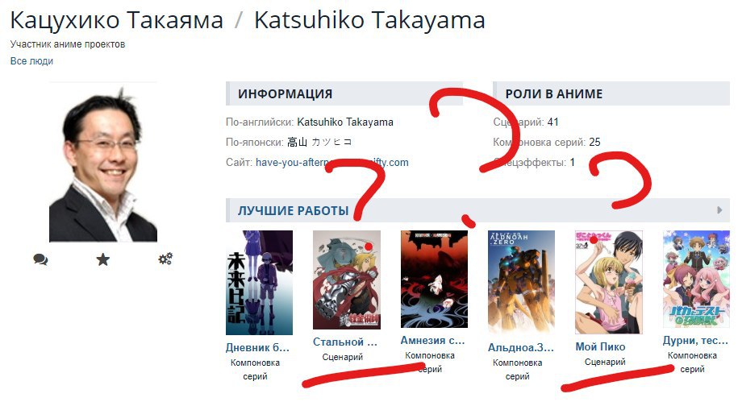Image resolution: width=738 pixels, height=402 pixels.
Task: Add person to favorites via star icon
Action: [103, 259]
